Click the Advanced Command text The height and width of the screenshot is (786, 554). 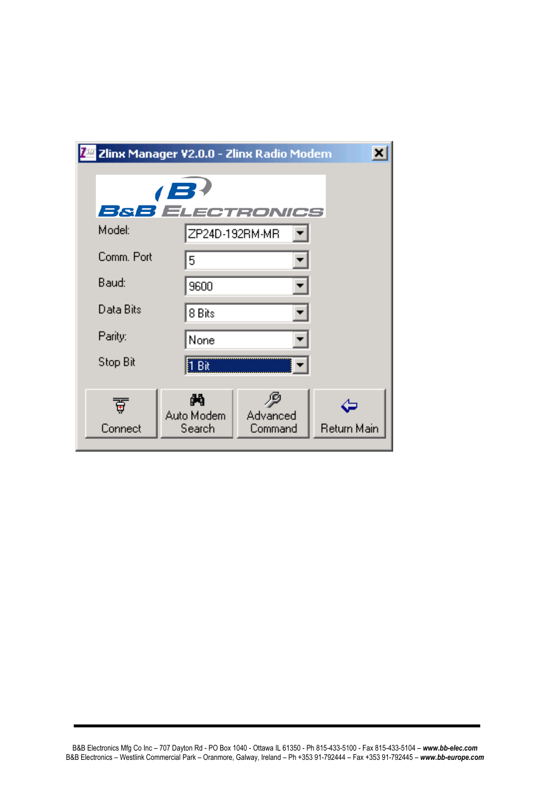click(272, 422)
